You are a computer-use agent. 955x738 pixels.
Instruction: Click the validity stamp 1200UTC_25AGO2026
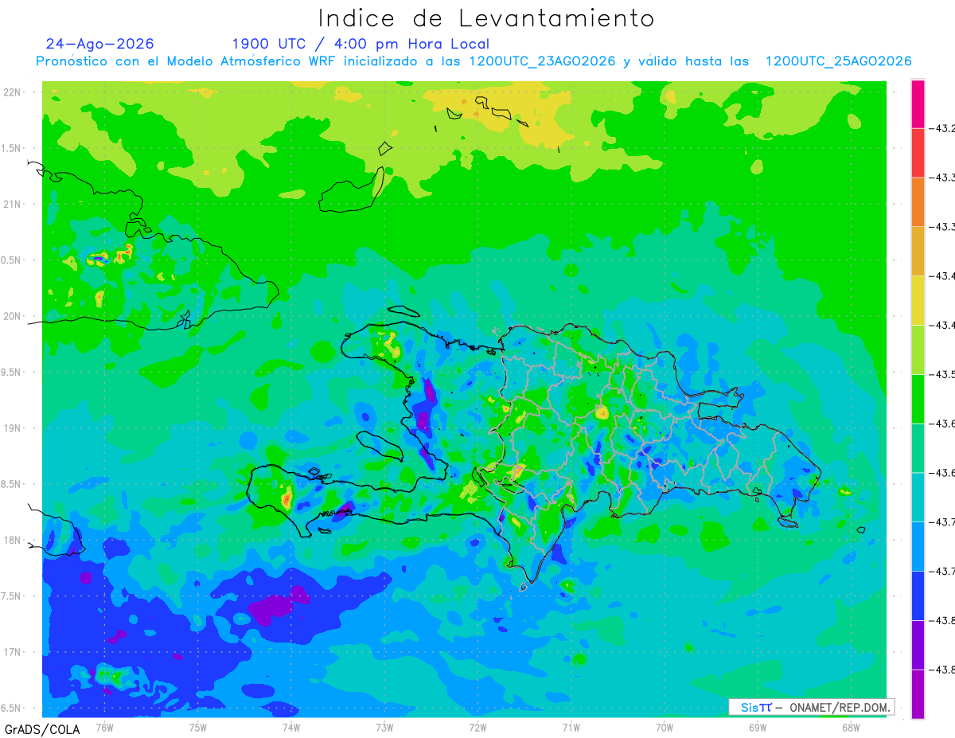[x=838, y=61]
